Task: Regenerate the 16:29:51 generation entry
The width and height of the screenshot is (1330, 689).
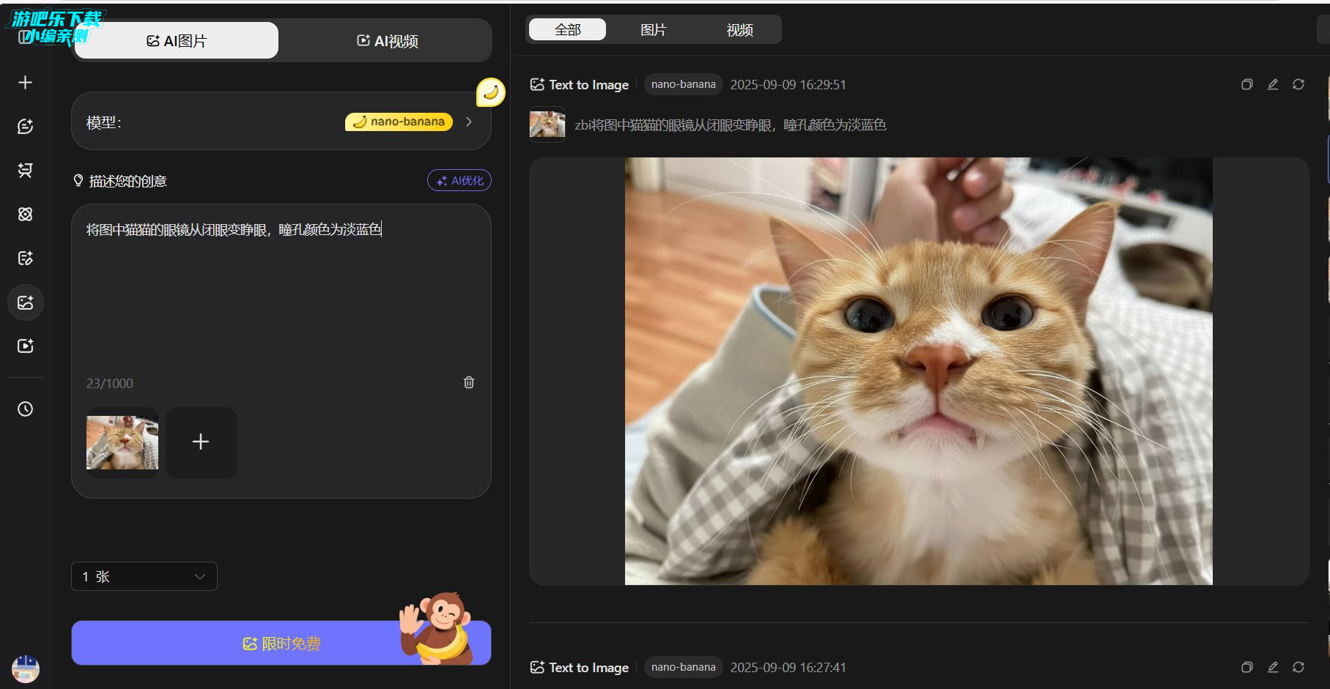Action: point(1298,84)
